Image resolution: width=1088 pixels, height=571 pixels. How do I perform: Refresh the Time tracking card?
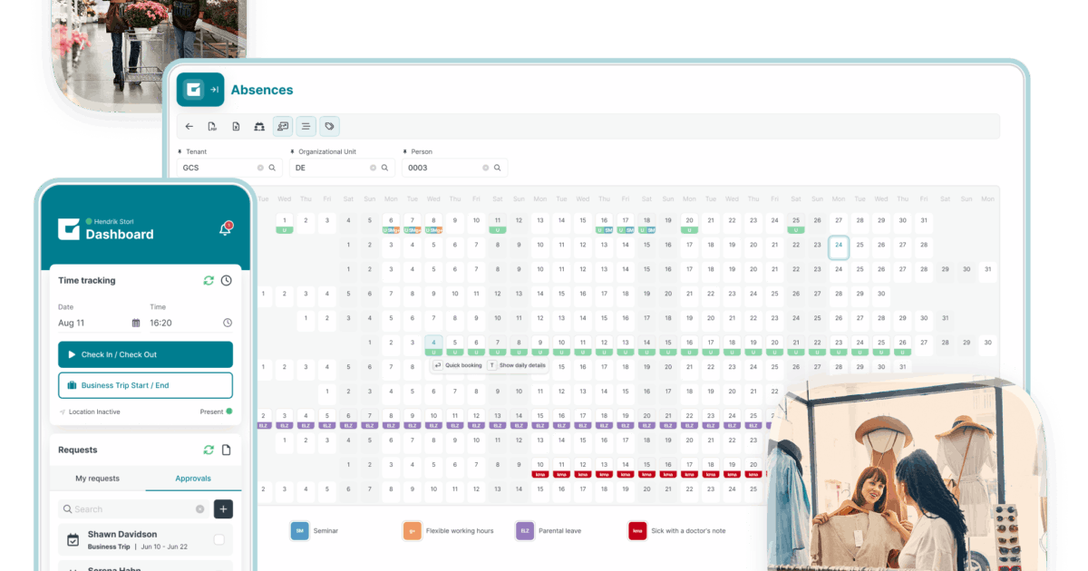209,281
